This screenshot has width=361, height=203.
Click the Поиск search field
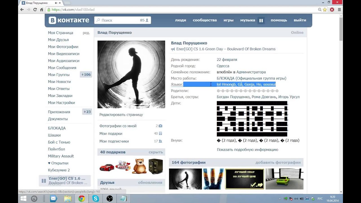point(122,20)
